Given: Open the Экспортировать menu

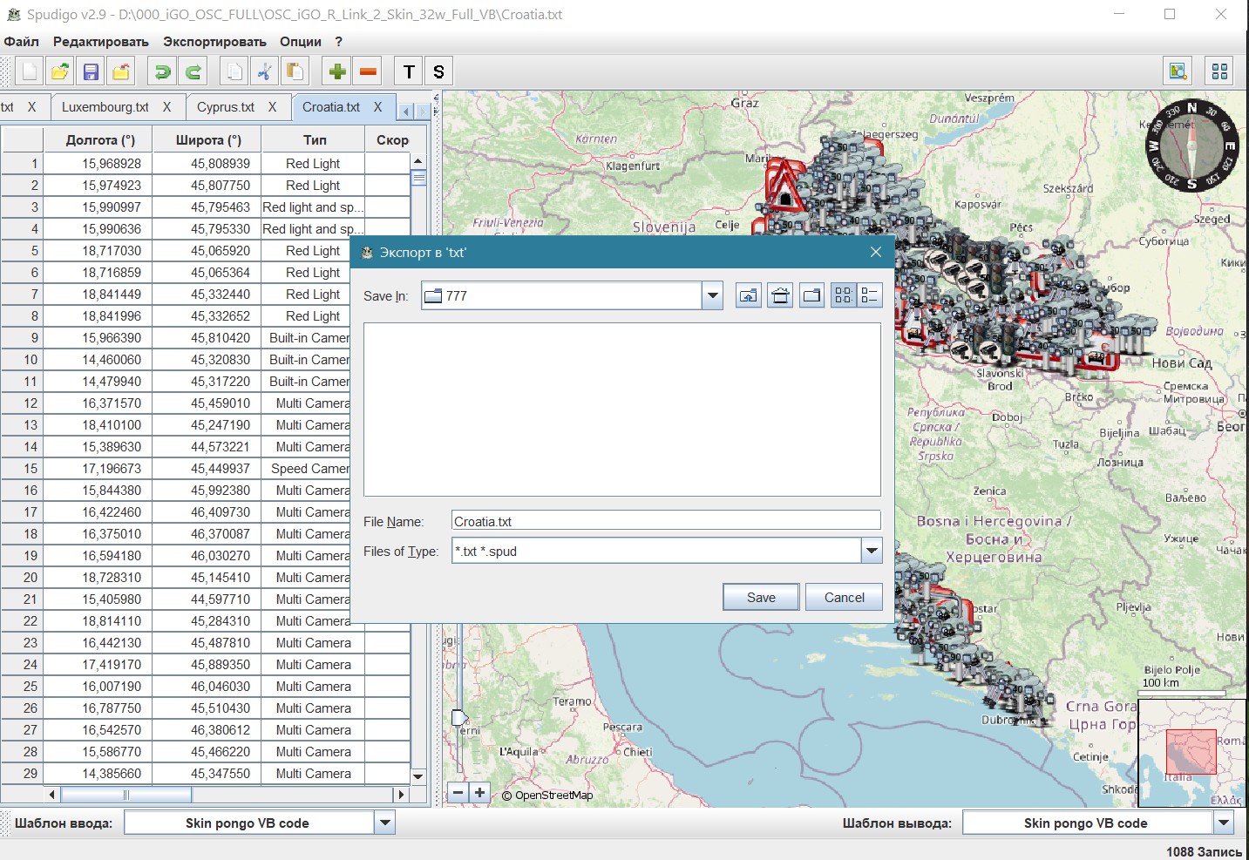Looking at the screenshot, I should pyautogui.click(x=214, y=41).
